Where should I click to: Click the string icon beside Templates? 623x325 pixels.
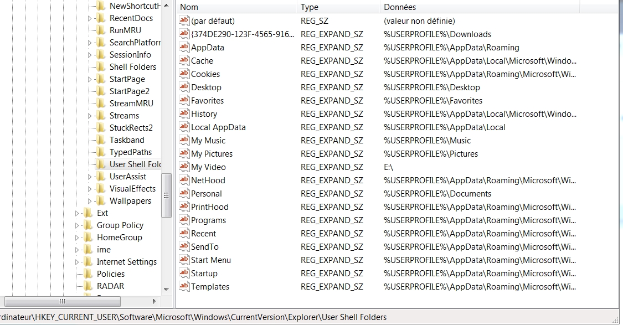tap(183, 286)
